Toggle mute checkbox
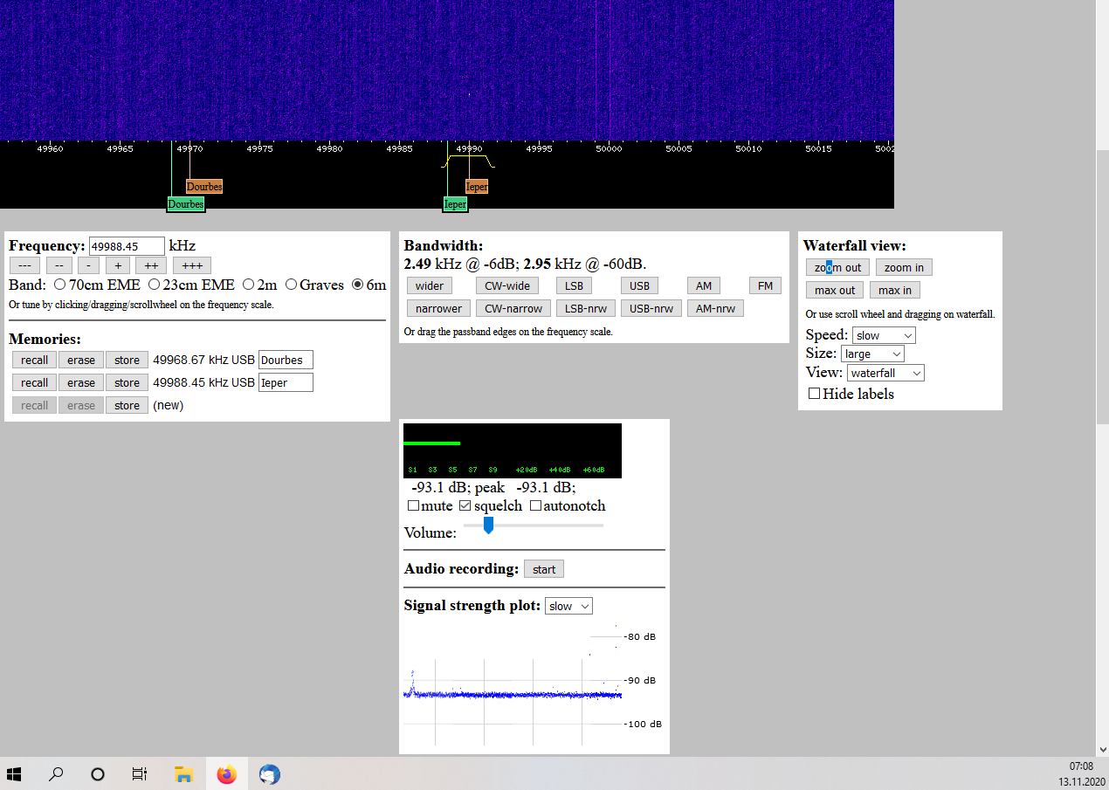Screen dimensions: 1109x790 click(413, 506)
